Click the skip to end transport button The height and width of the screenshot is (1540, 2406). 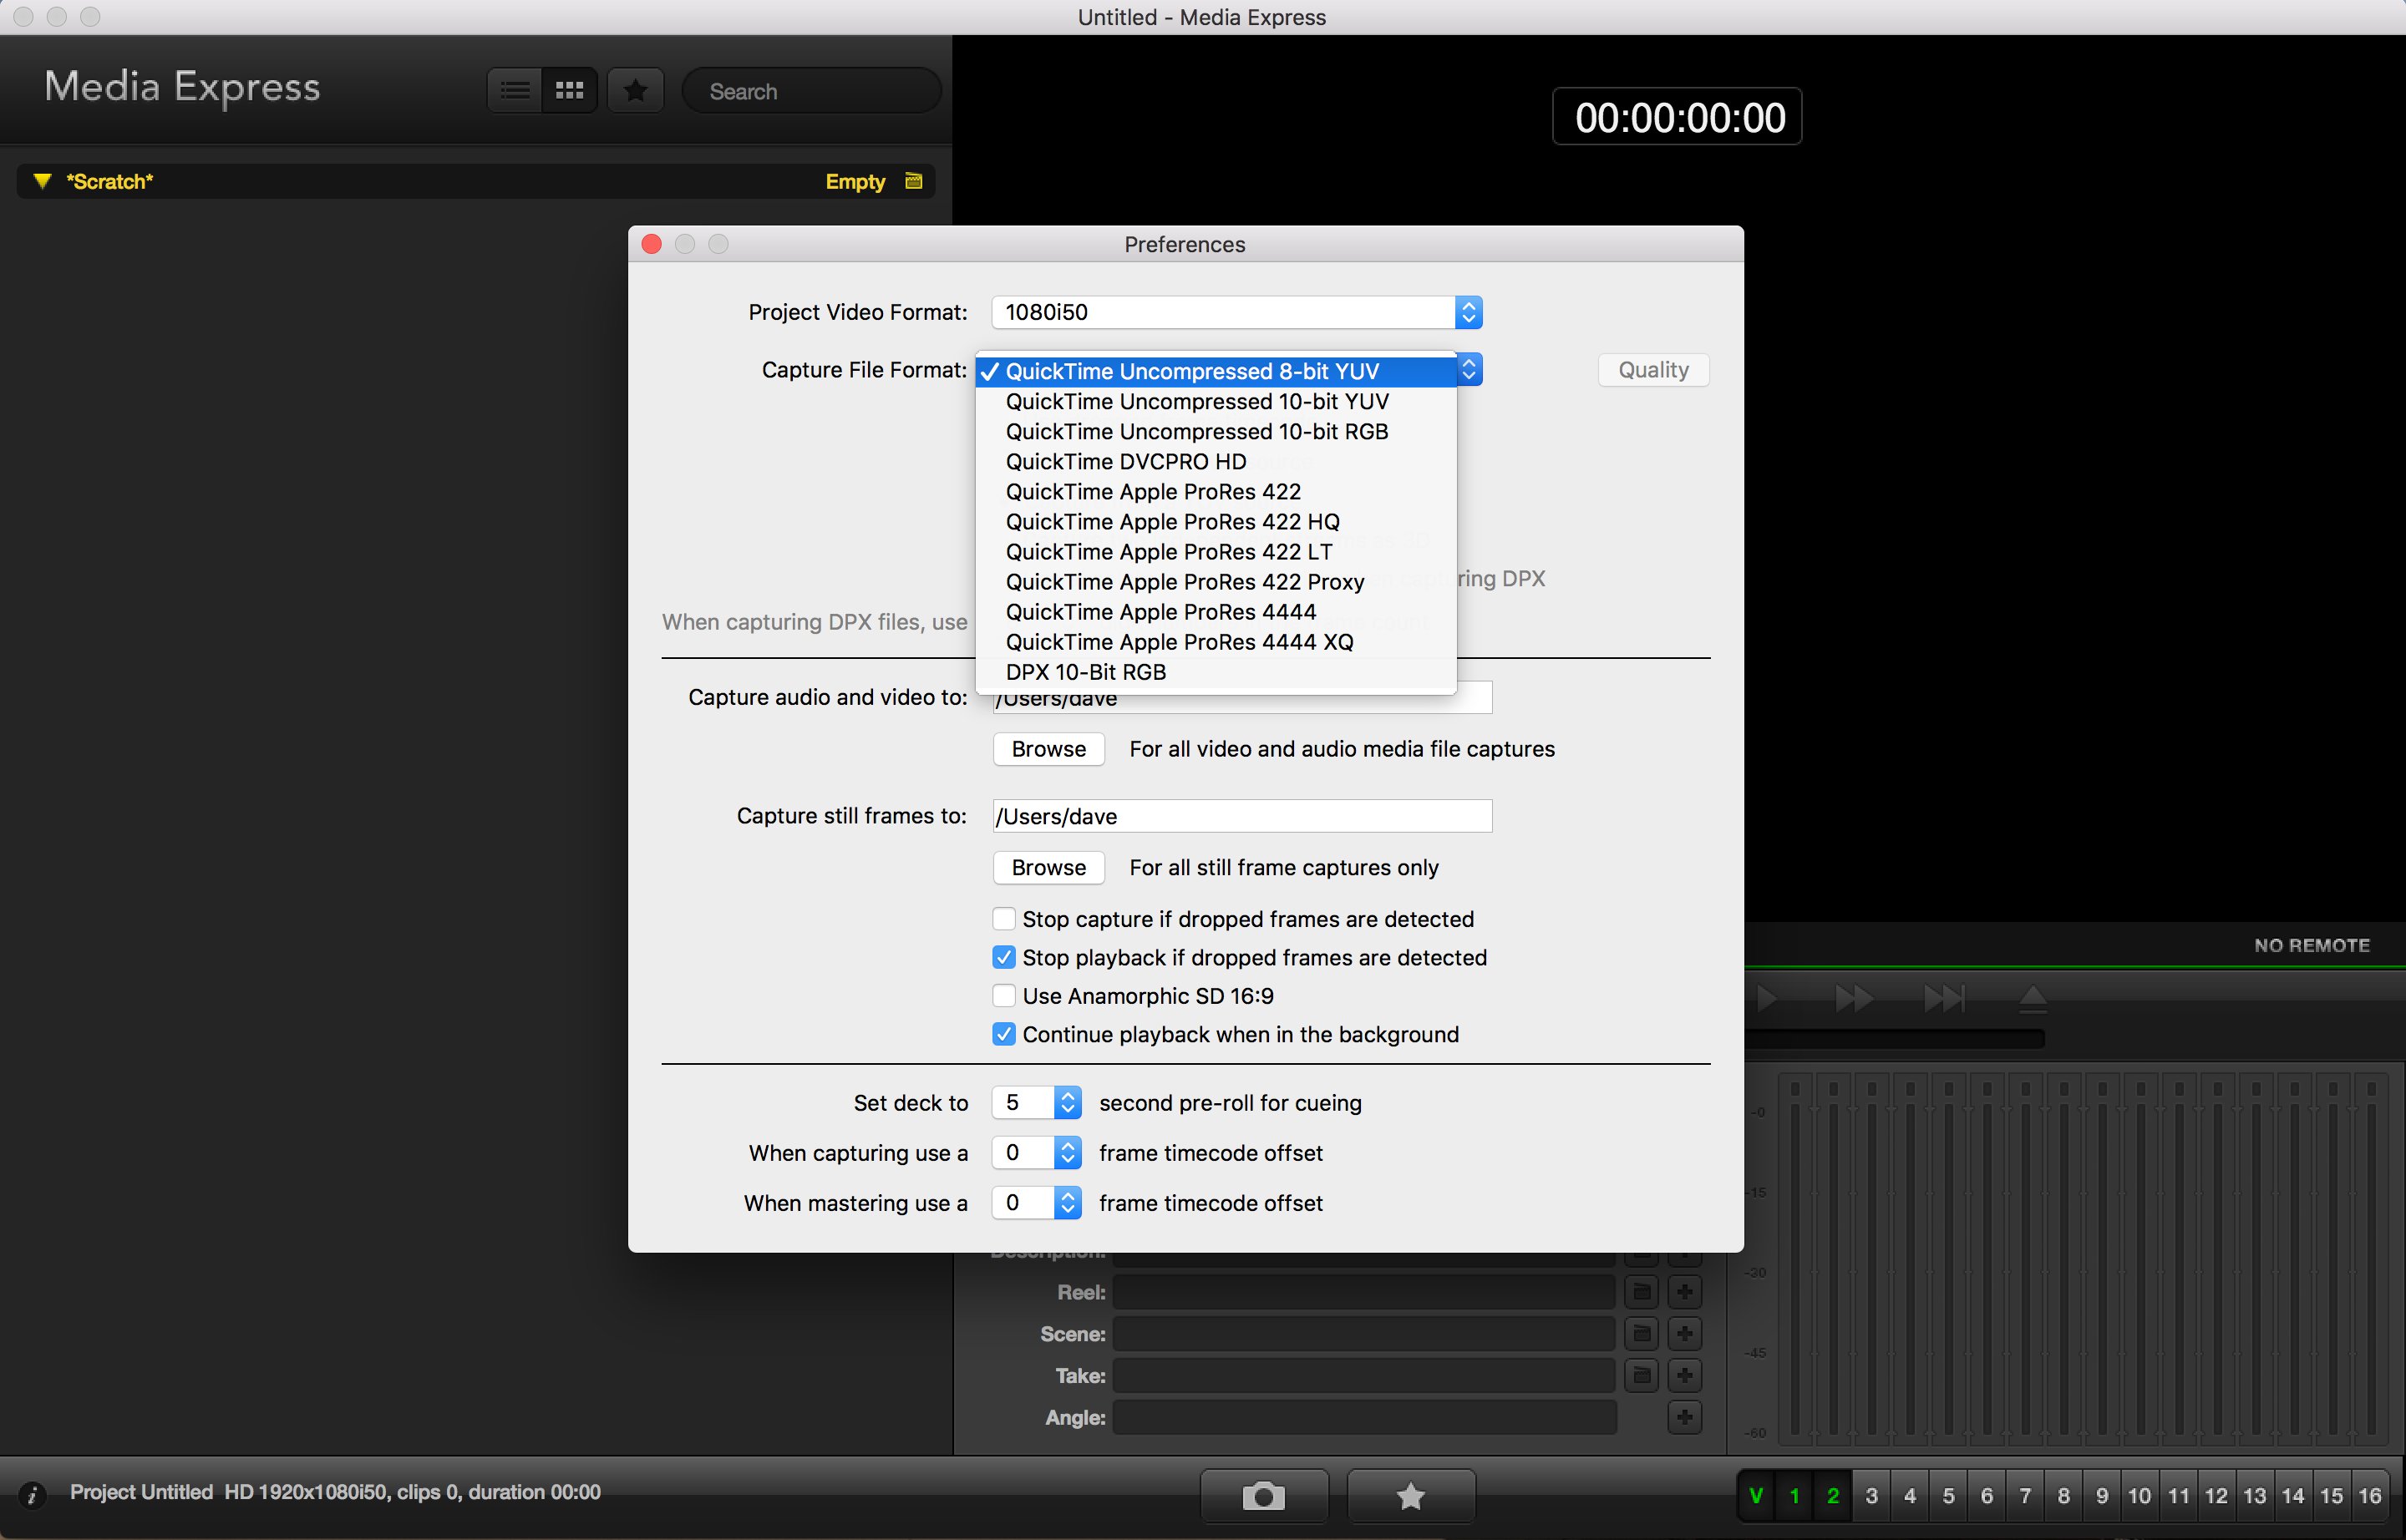point(1944,998)
